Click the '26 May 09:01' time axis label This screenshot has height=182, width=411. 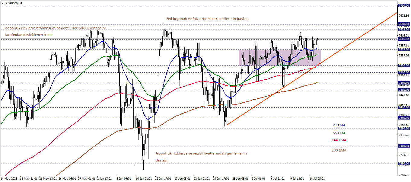coord(67,179)
